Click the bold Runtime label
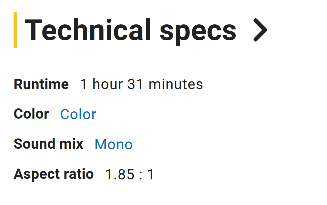The height and width of the screenshot is (205, 327). tap(41, 84)
